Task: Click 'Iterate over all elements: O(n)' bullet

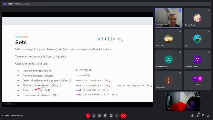Action: 40,95
